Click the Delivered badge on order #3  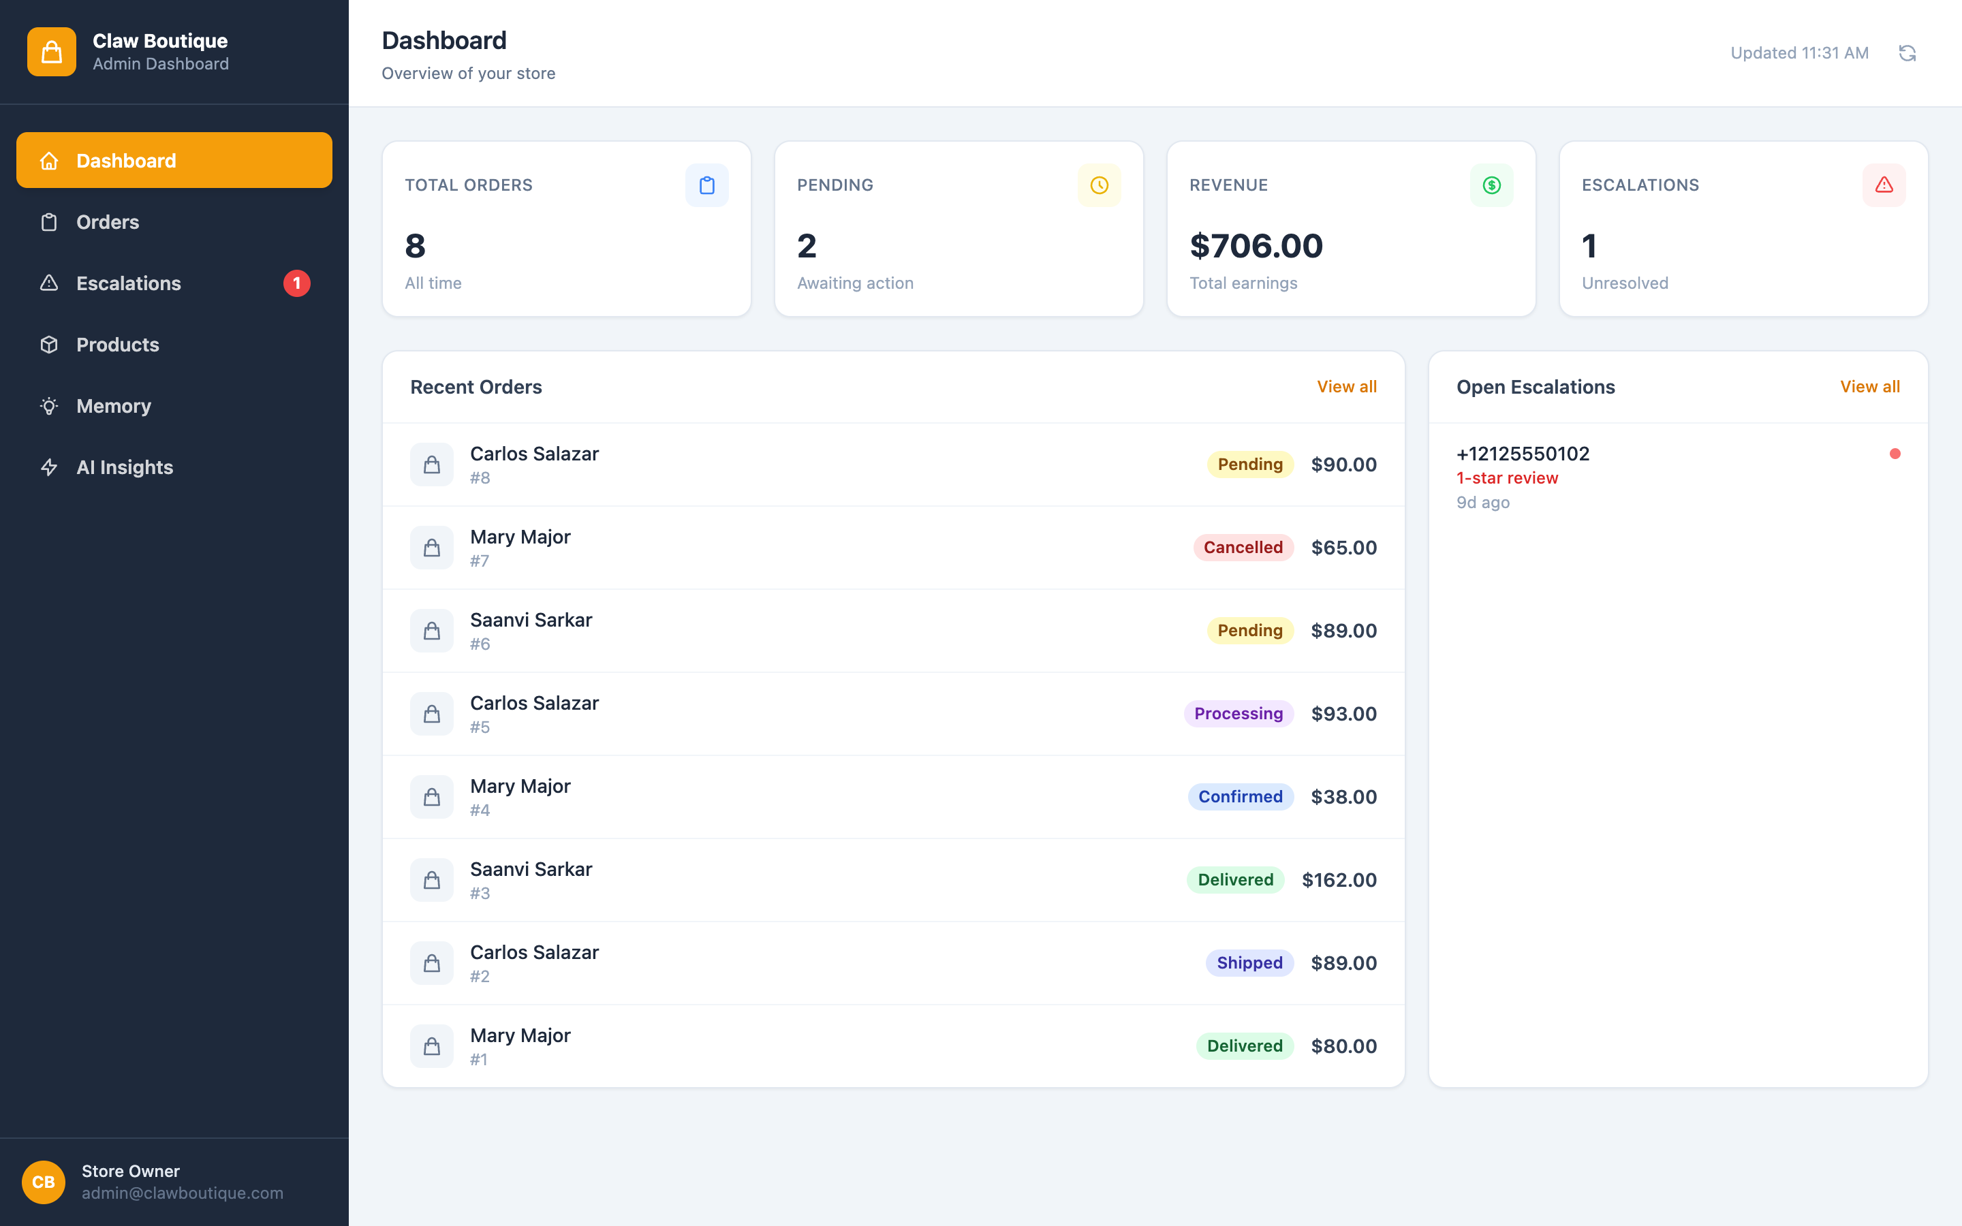tap(1236, 880)
